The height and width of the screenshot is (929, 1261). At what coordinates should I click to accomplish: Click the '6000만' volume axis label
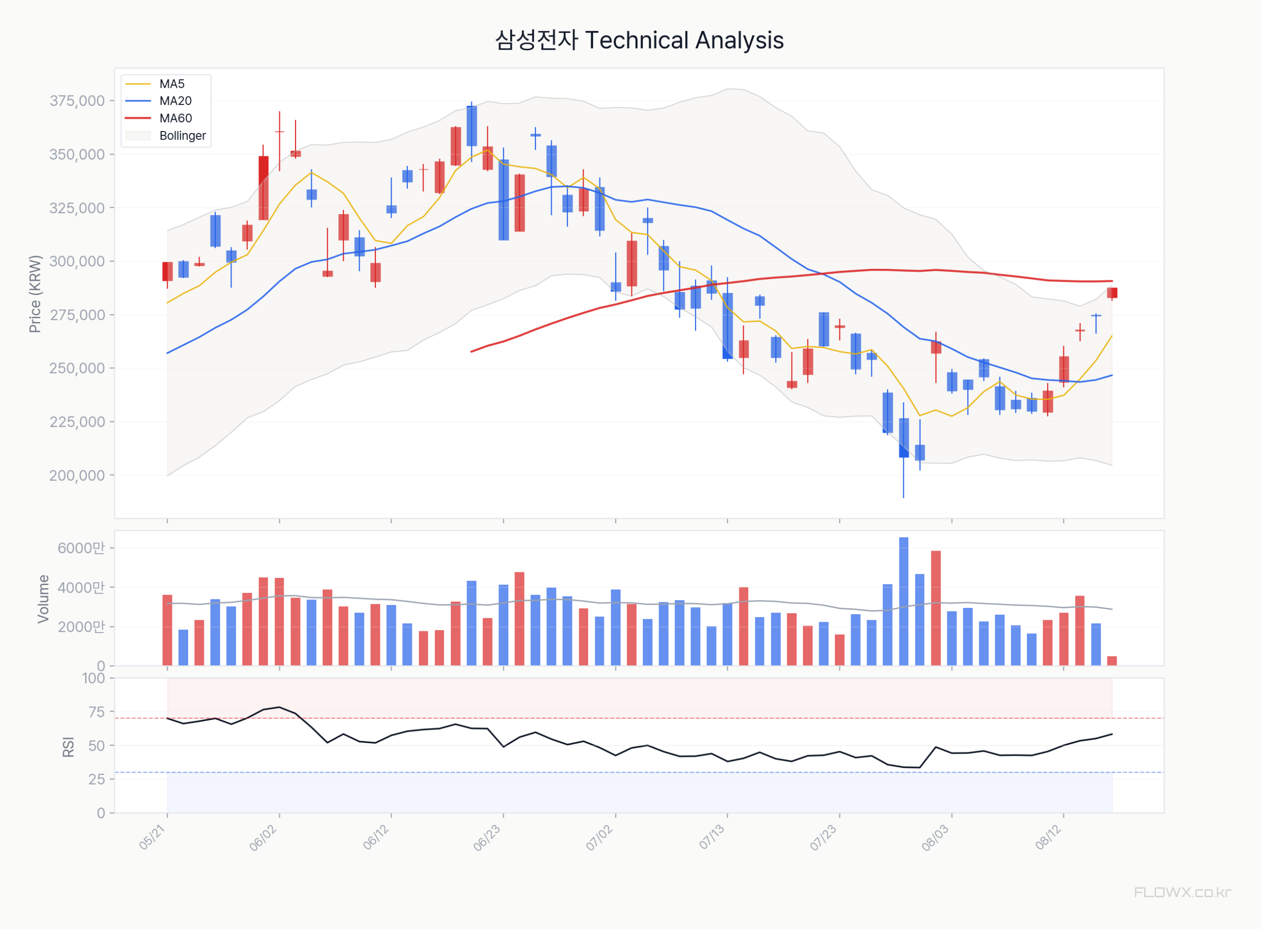[81, 548]
